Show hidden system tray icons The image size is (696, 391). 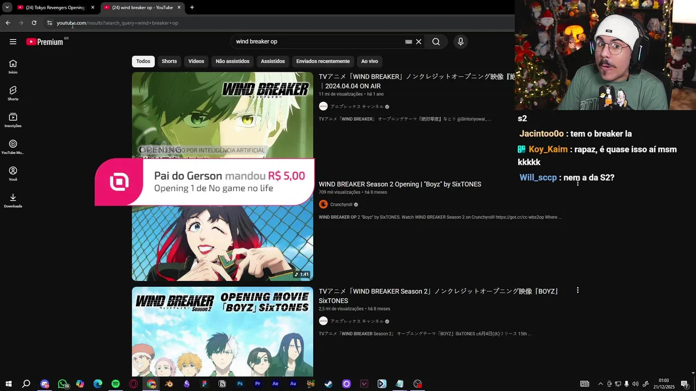tap(600, 384)
